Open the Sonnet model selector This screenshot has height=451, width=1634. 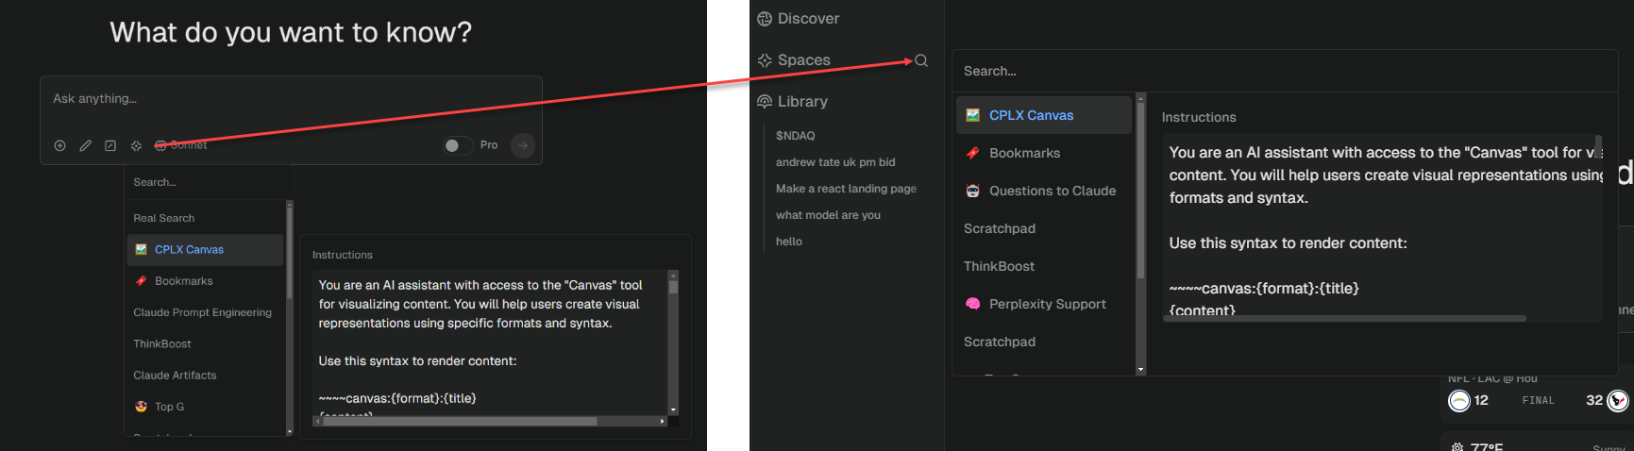tap(181, 145)
